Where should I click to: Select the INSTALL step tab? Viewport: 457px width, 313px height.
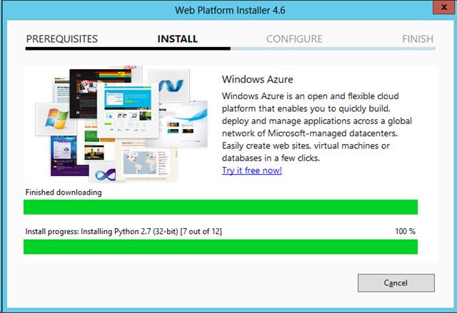[x=177, y=39]
